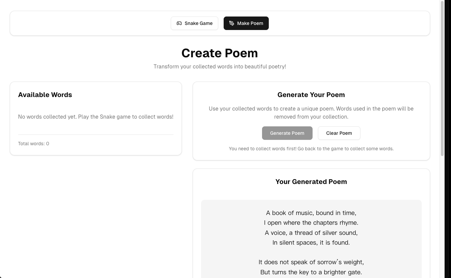Click the gamepad icon beside Snake Game
Screen dimensions: 451x278
pyautogui.click(x=179, y=23)
